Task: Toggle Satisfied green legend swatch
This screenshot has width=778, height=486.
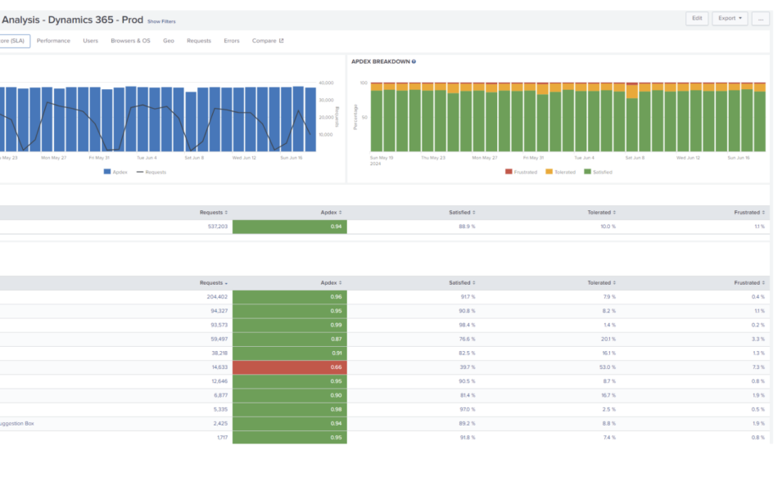Action: pyautogui.click(x=586, y=172)
